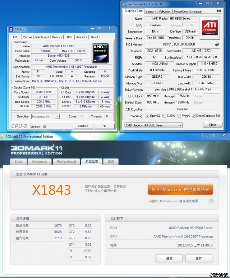Switch to the Sensors tab in GPU-Z
The height and width of the screenshot is (278, 230).
[151, 11]
